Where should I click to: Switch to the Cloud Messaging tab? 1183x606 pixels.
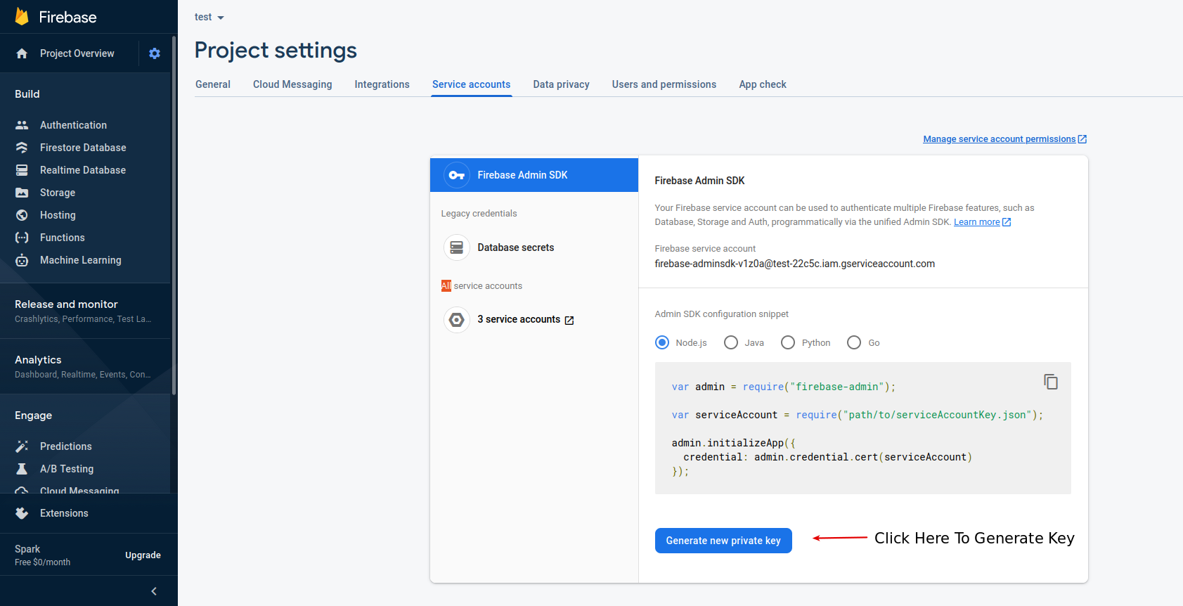292,84
